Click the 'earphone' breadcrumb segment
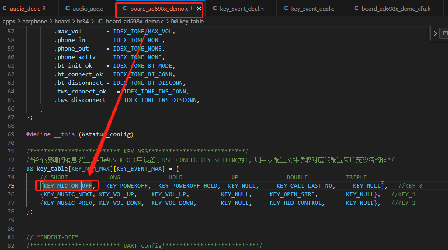This screenshot has width=448, height=250. click(35, 21)
